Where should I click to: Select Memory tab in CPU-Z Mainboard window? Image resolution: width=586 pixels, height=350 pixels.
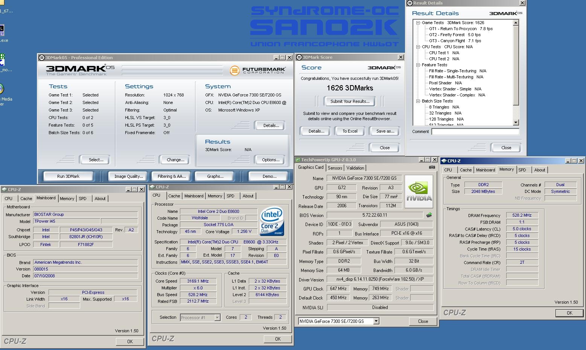pyautogui.click(x=67, y=199)
